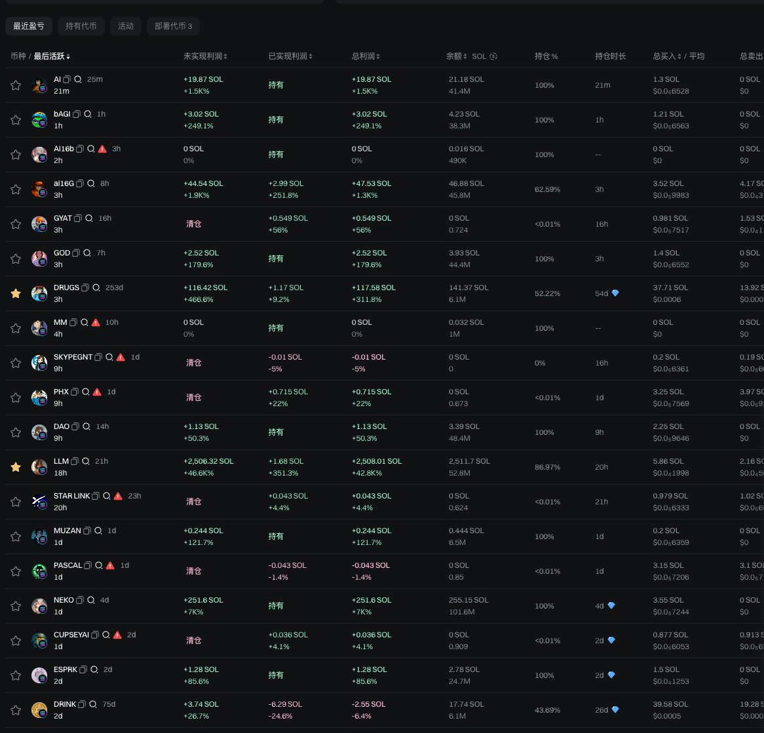Click NEKO balance 255.15 SOL

(x=468, y=600)
